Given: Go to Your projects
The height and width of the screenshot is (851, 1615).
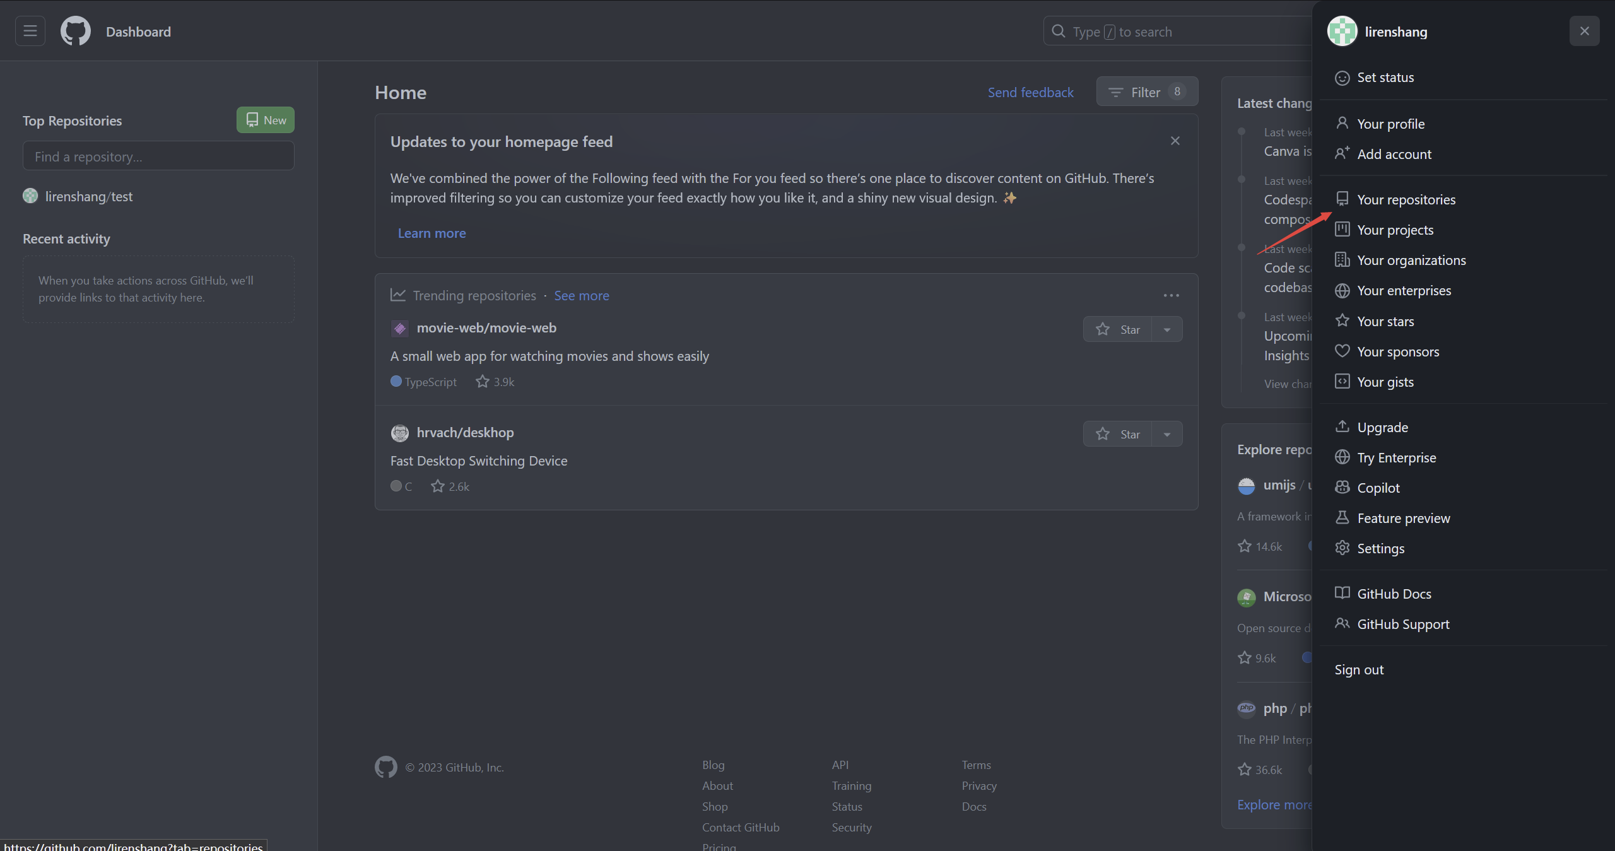Looking at the screenshot, I should [1464, 230].
